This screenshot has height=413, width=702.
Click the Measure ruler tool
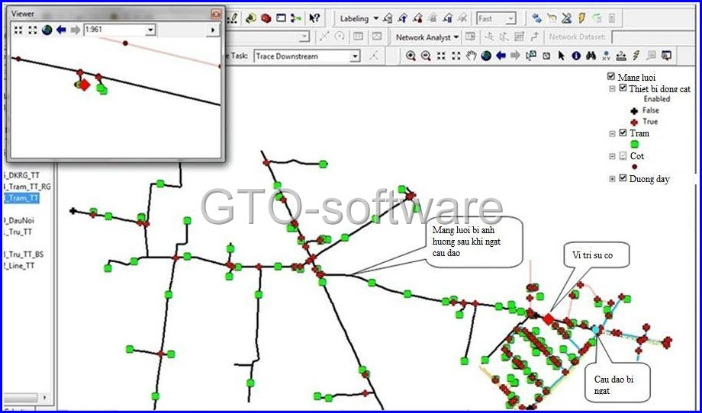click(x=621, y=56)
